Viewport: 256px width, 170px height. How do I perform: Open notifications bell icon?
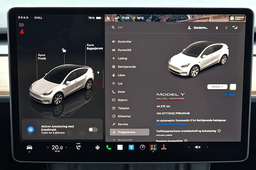tap(217, 28)
